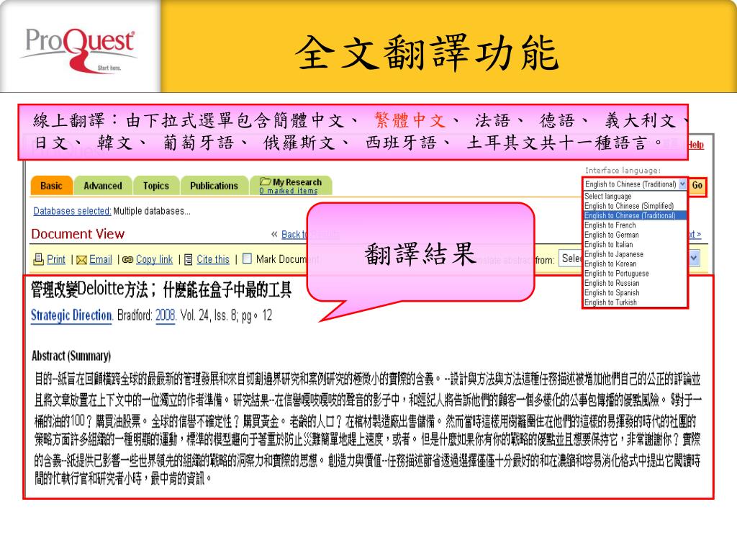
Task: Tick the Mark Document checkbox
Action: point(247,258)
